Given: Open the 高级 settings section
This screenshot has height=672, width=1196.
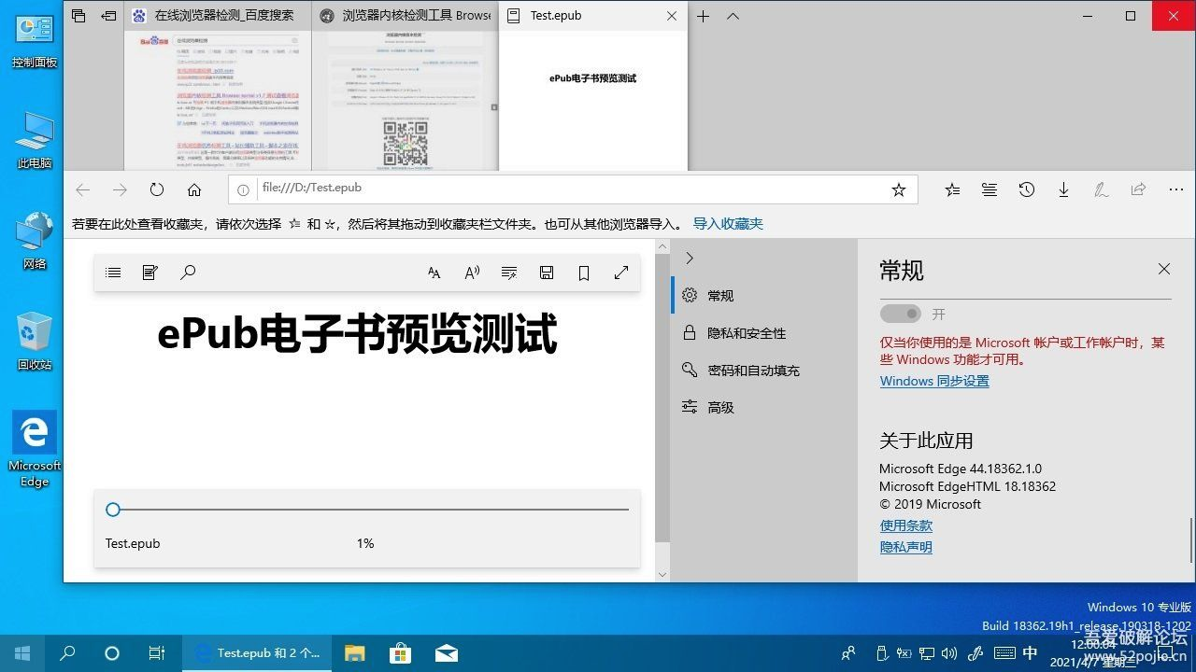Looking at the screenshot, I should tap(764, 407).
